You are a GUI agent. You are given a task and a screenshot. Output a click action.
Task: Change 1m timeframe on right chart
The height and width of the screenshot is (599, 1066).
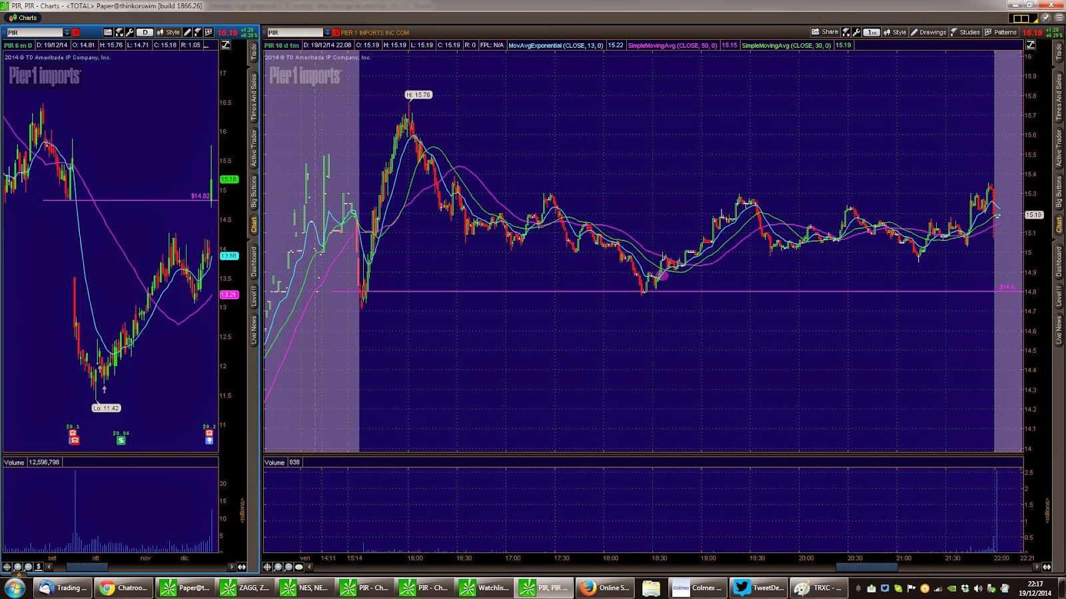click(871, 32)
